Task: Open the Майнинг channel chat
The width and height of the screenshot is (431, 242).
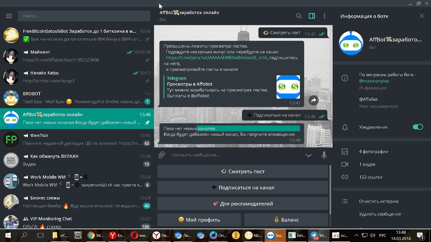Action: (77, 56)
